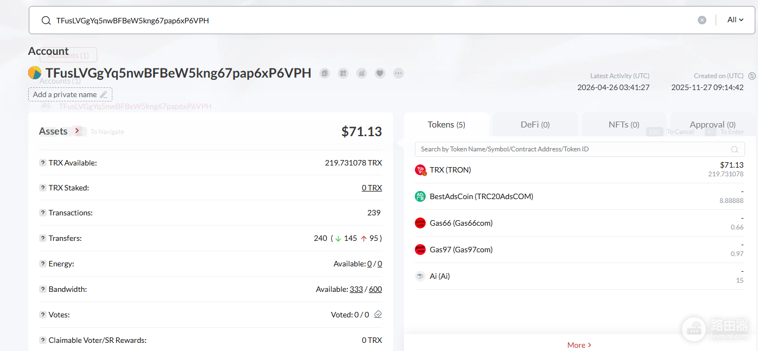Open Gas66 (Gas66com) token name

click(461, 223)
